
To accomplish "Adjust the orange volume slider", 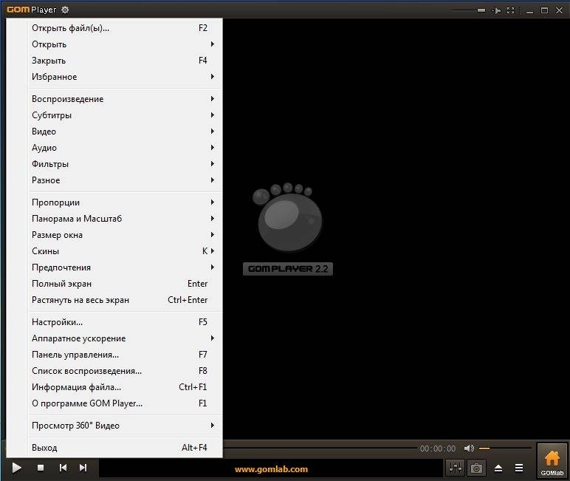I will point(505,448).
